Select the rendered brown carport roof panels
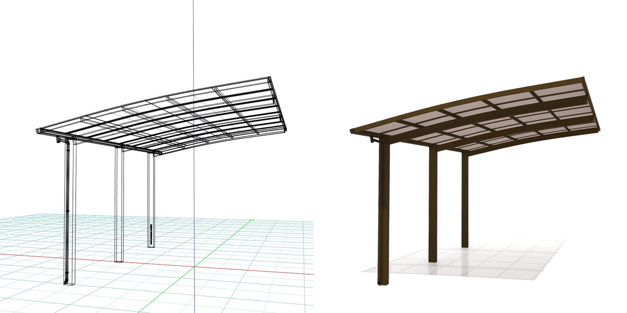 tap(475, 116)
